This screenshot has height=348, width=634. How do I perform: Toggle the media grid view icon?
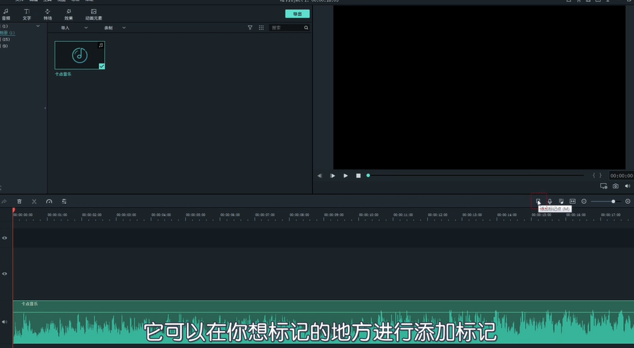click(261, 27)
